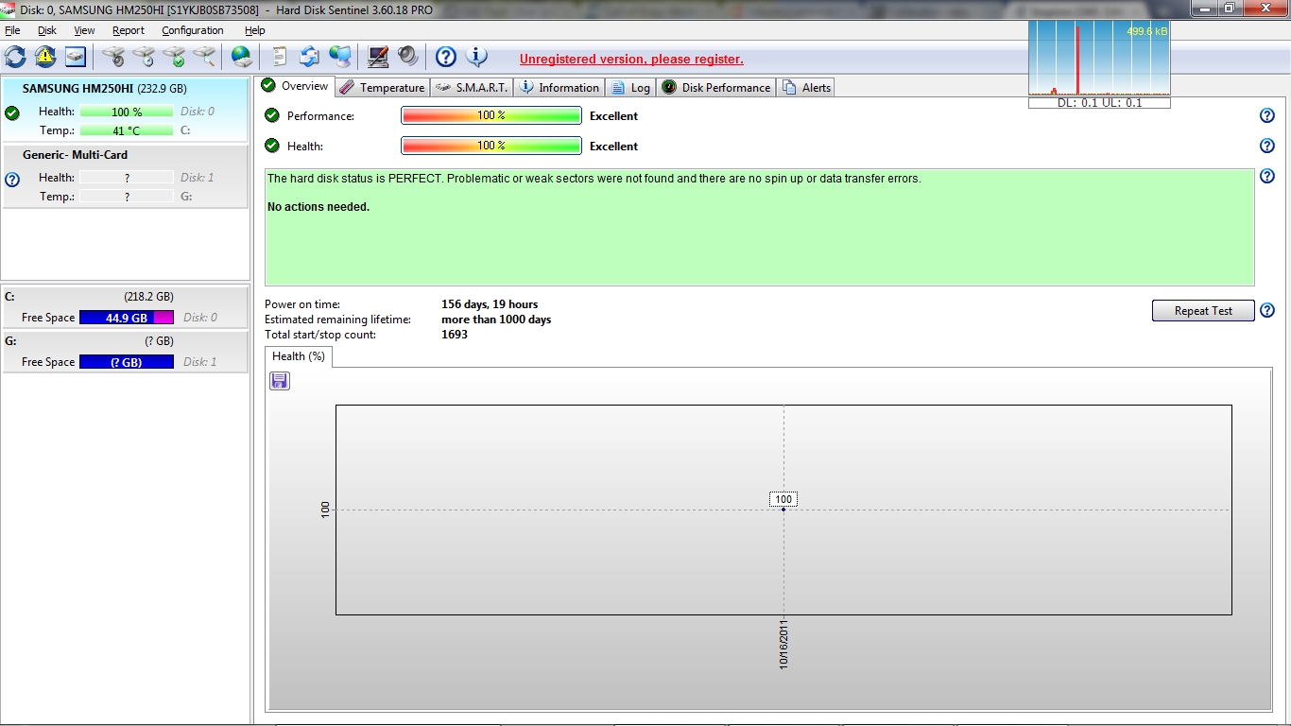This screenshot has height=726, width=1291.
Task: Select the Health (%) graph tab
Action: (299, 356)
